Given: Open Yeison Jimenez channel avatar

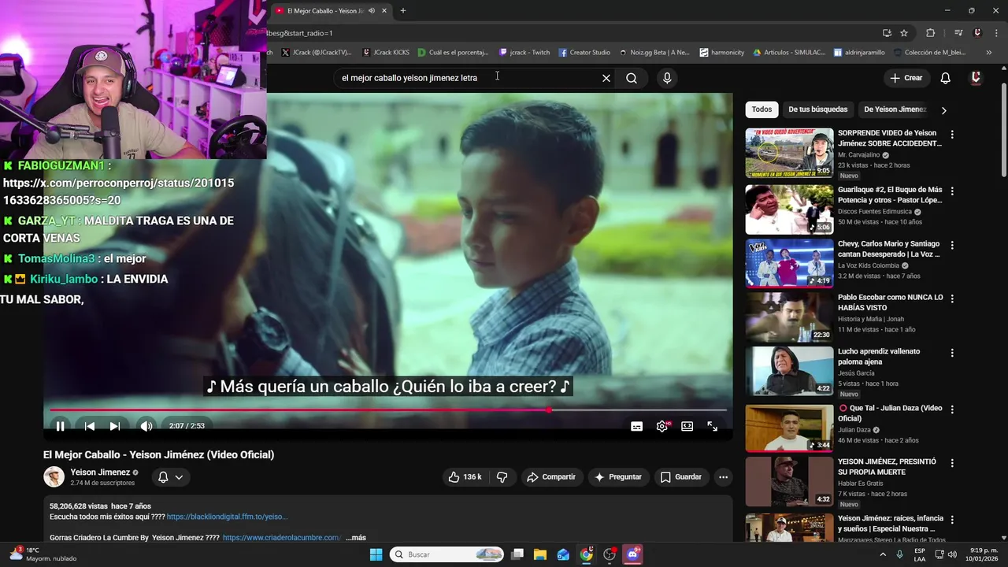Looking at the screenshot, I should [x=54, y=477].
